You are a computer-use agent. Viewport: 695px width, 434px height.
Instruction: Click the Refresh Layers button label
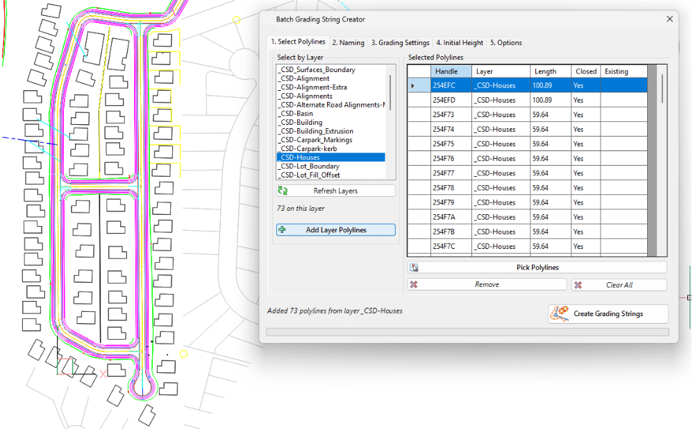coord(335,191)
